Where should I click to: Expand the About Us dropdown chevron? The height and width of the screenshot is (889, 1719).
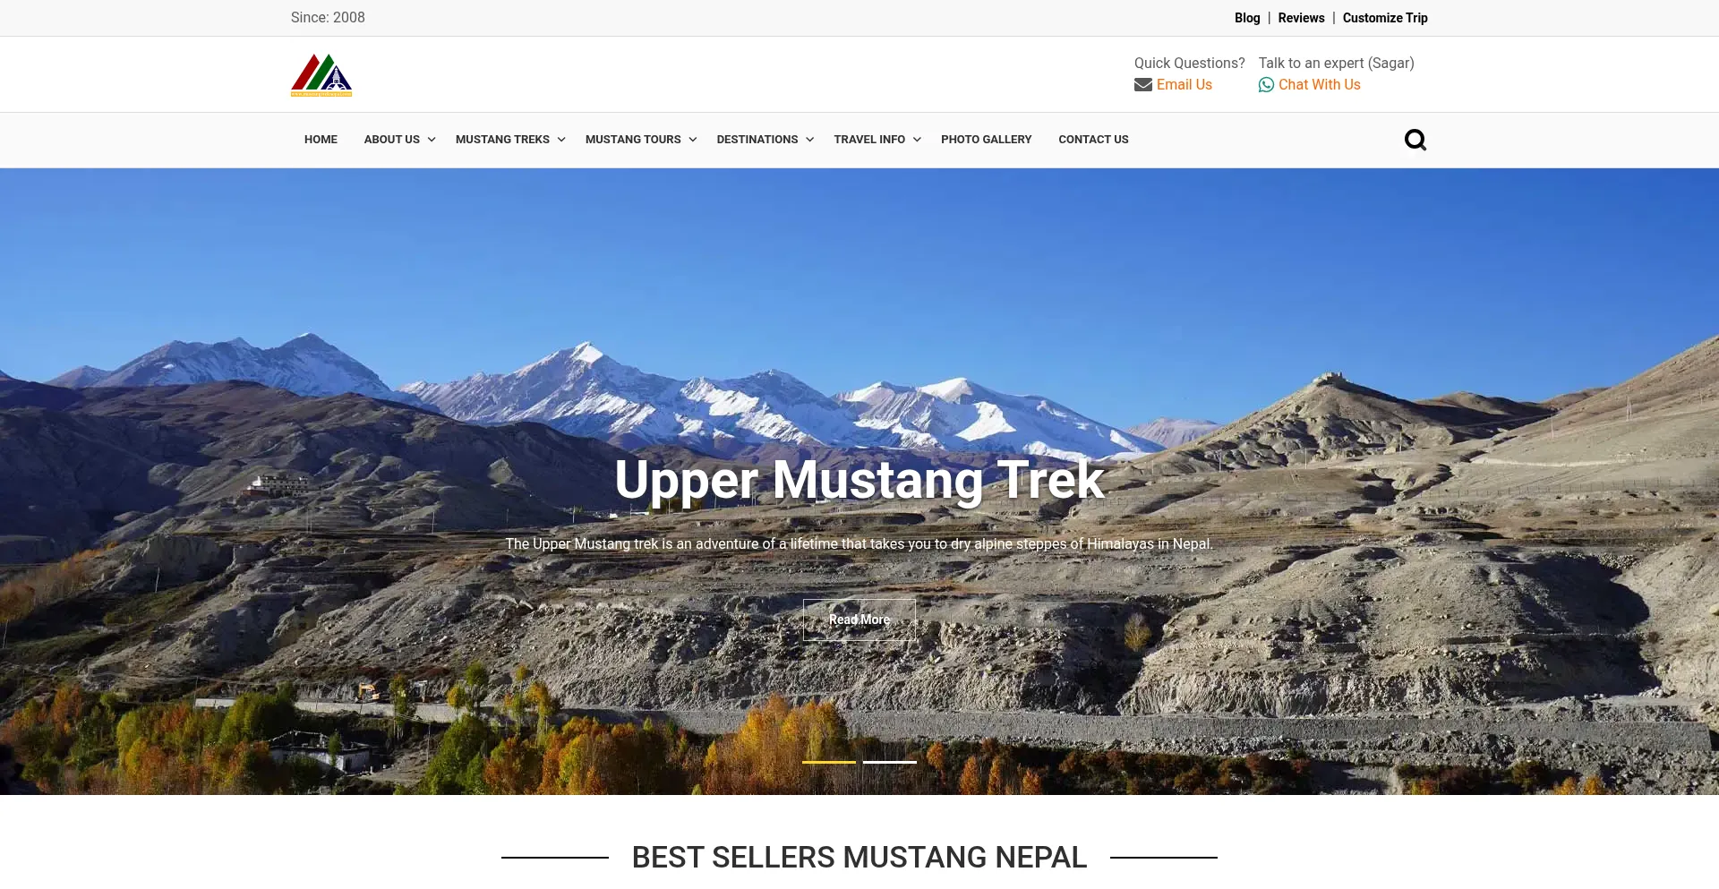432,140
